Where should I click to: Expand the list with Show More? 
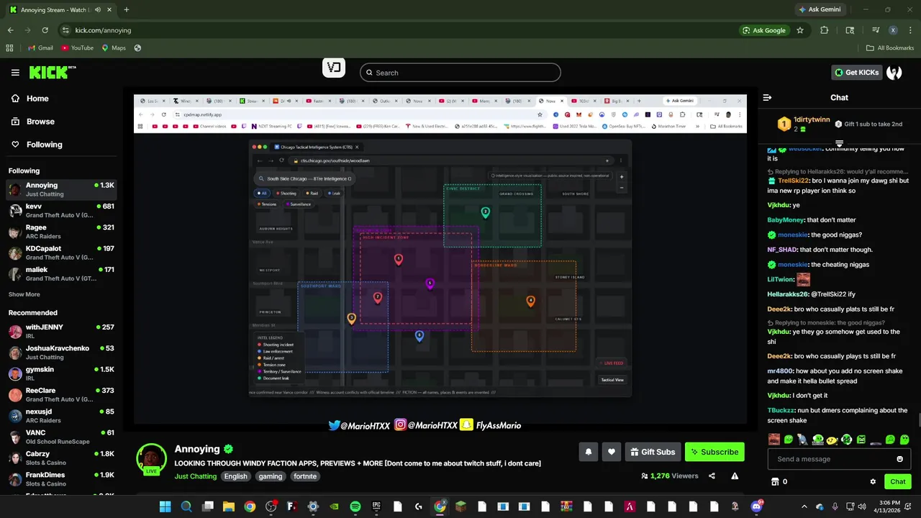click(x=24, y=294)
